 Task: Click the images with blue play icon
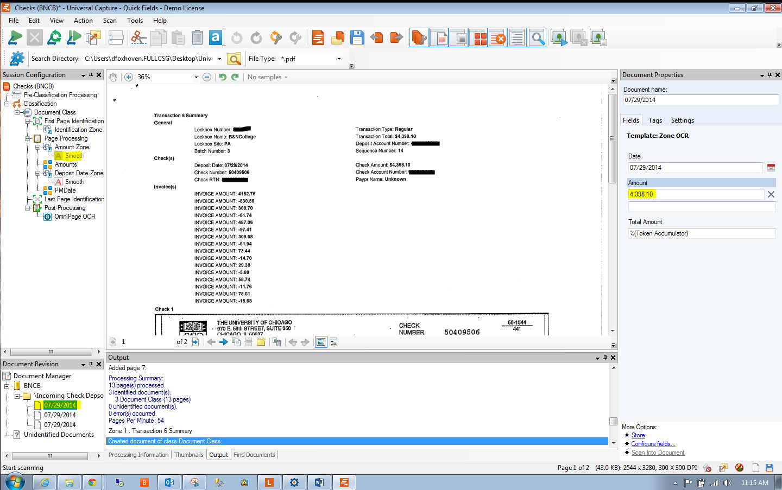559,37
